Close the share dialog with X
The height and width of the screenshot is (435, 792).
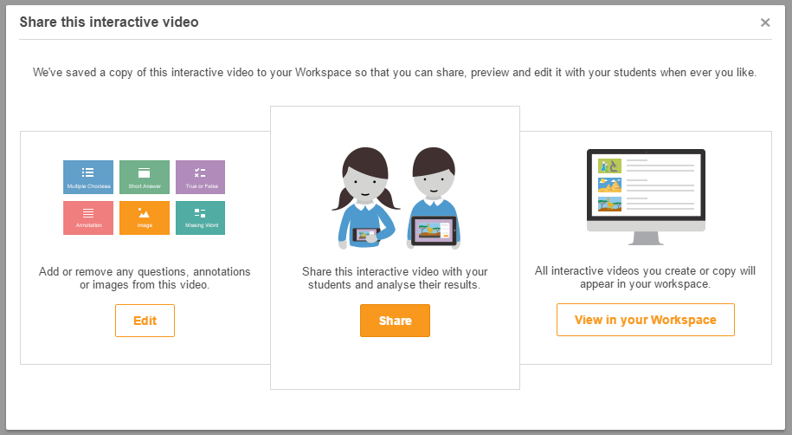[765, 23]
